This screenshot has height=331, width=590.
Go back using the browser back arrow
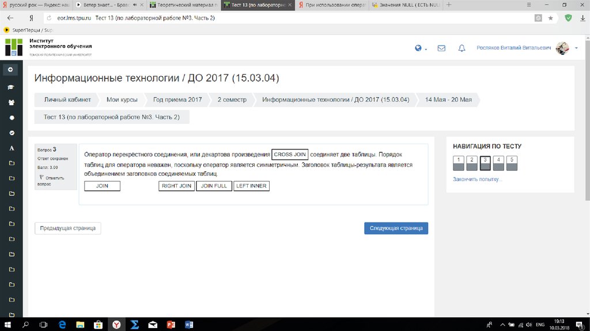tap(10, 18)
